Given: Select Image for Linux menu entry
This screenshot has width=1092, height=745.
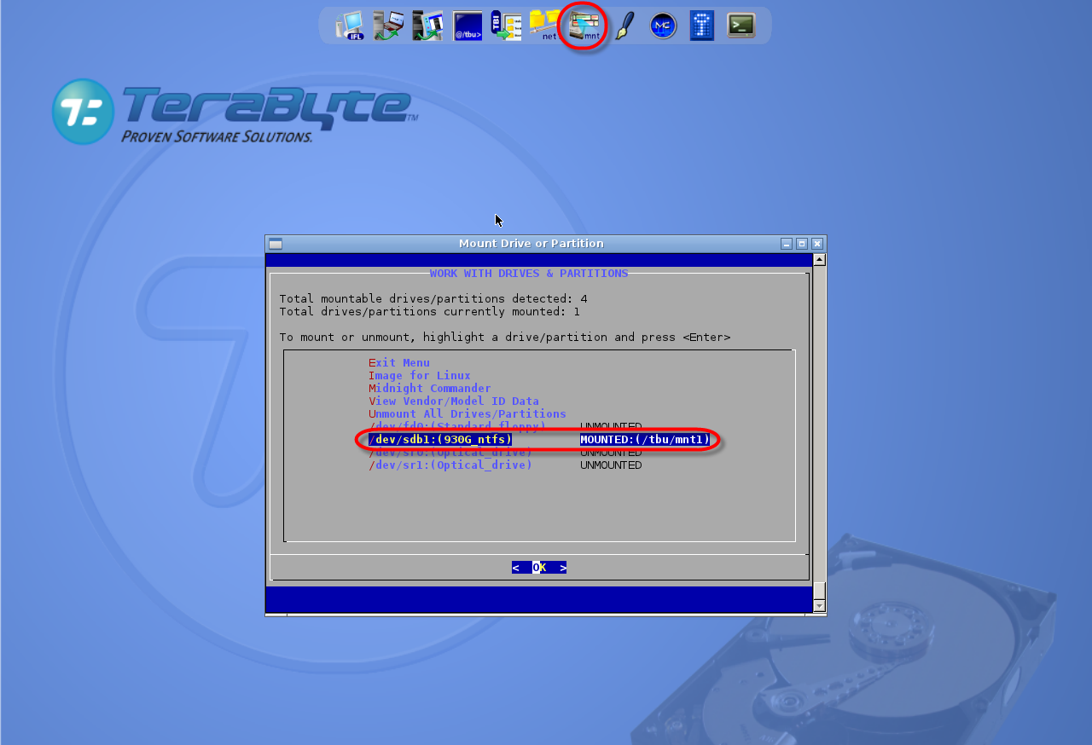Looking at the screenshot, I should pos(420,376).
